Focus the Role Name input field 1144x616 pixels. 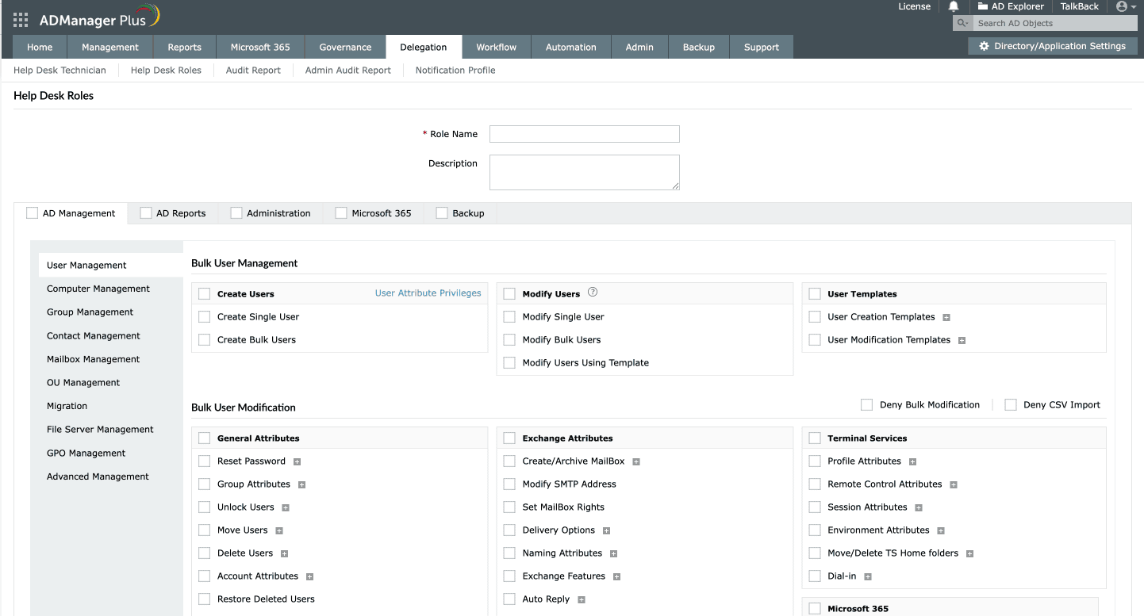click(585, 134)
